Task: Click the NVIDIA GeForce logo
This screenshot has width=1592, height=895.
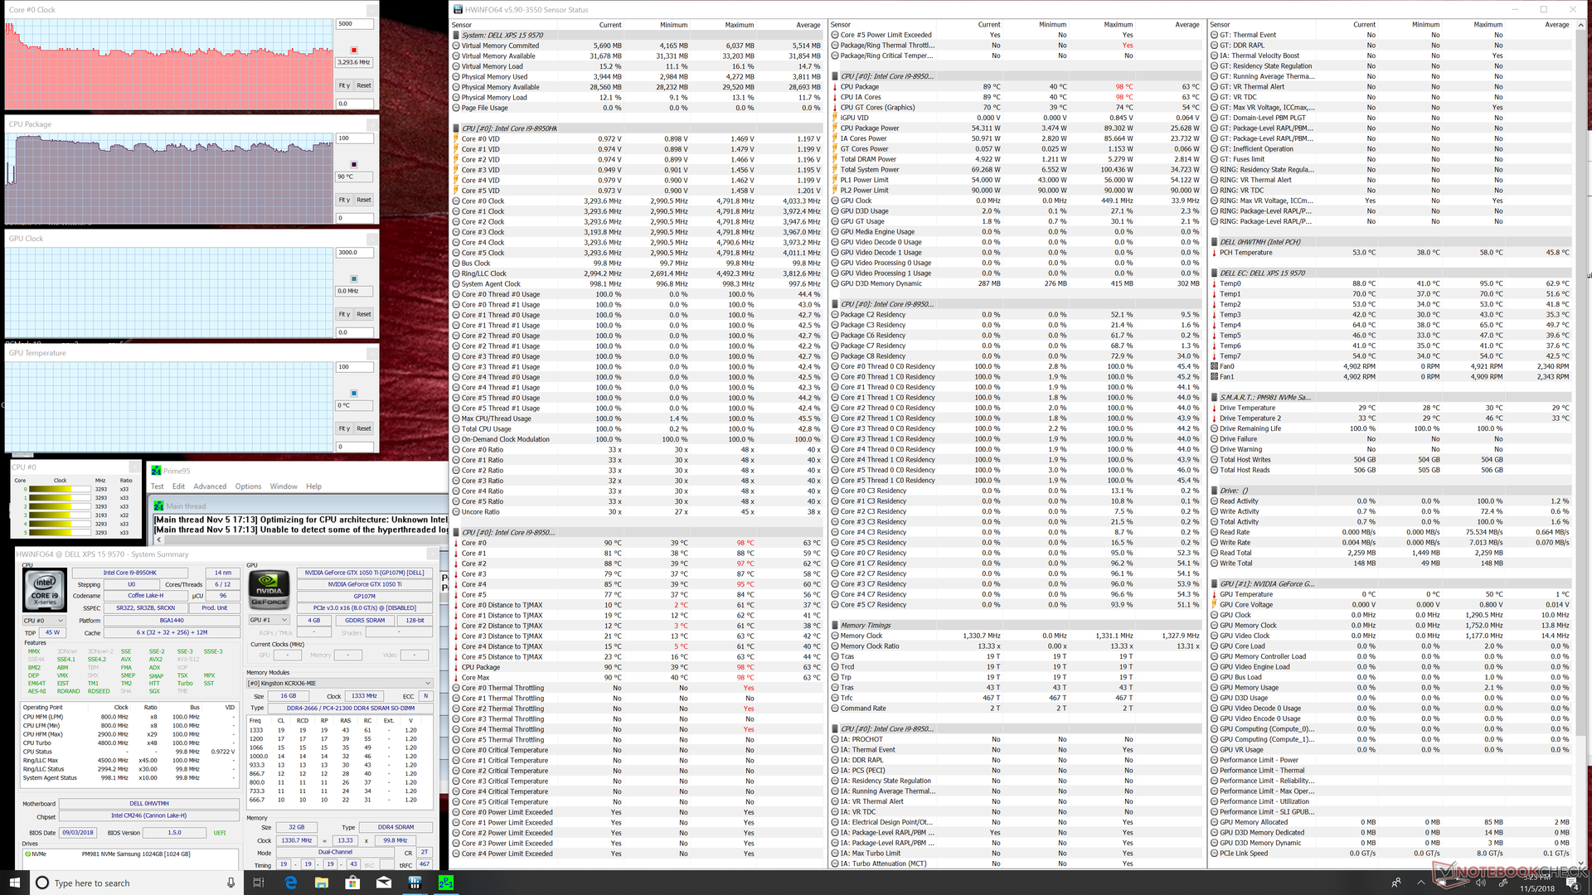Action: (x=269, y=590)
